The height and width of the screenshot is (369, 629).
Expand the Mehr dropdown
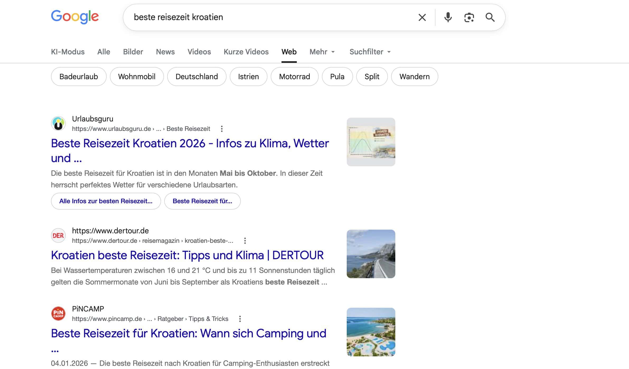point(322,52)
